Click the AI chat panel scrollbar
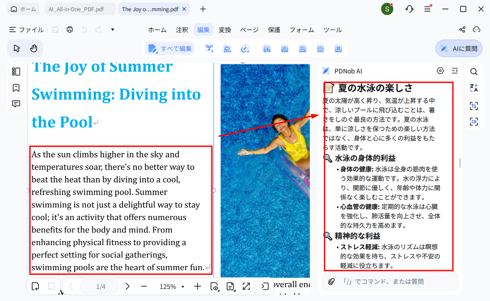Screen dimensions: 490x301 [460, 163]
